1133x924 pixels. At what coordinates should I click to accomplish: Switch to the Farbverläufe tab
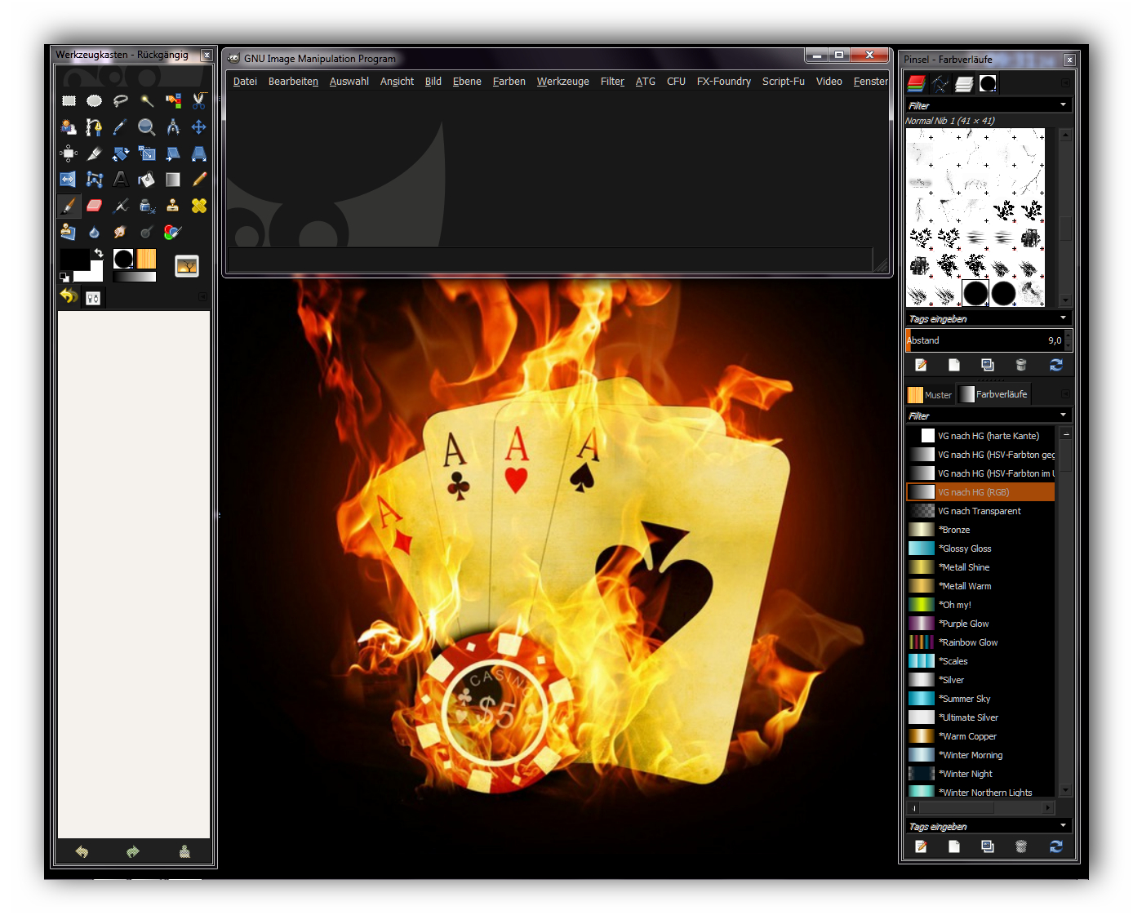(993, 394)
